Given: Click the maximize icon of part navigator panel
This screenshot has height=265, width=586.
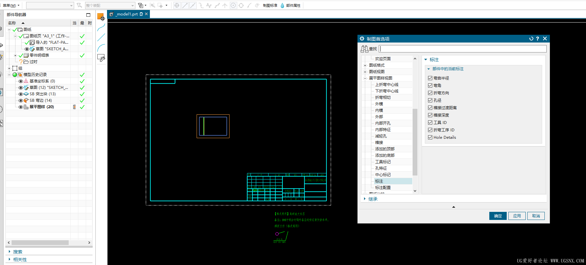Looking at the screenshot, I should (x=88, y=15).
